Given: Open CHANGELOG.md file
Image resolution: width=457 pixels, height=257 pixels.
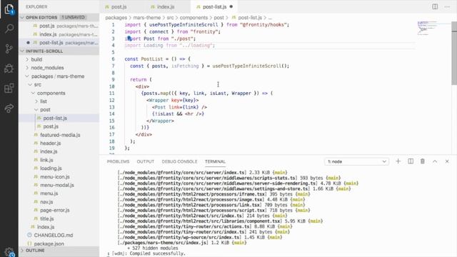Looking at the screenshot, I should point(59,235).
